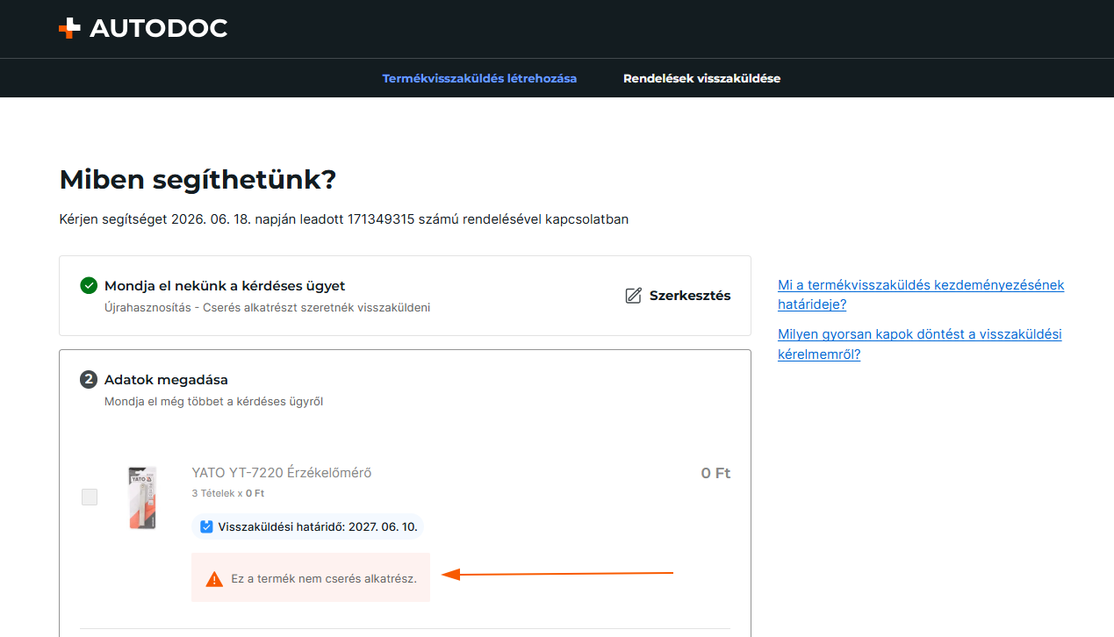Viewport: 1114px width, 637px height.
Task: Click the green checkmark step-one icon
Action: coord(89,285)
